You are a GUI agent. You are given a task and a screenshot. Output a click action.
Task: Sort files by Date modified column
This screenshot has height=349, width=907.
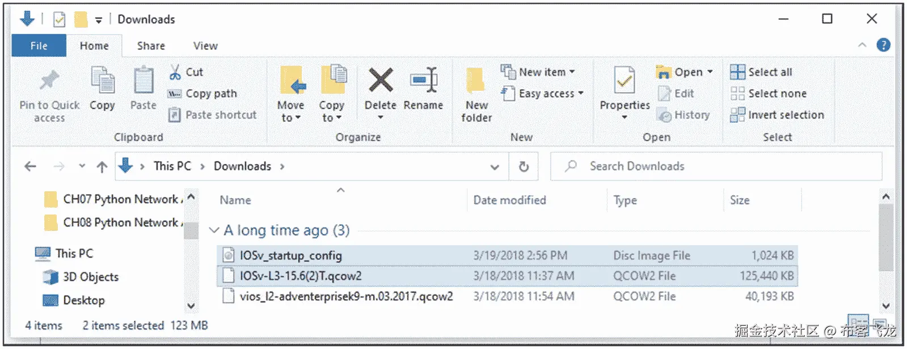pos(509,200)
